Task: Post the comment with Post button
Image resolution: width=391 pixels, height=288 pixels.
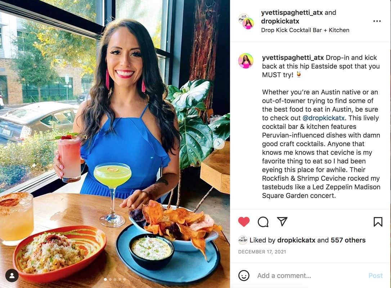Action: coord(375,275)
